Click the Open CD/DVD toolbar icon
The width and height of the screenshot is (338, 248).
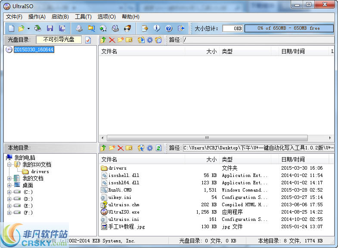38,28
